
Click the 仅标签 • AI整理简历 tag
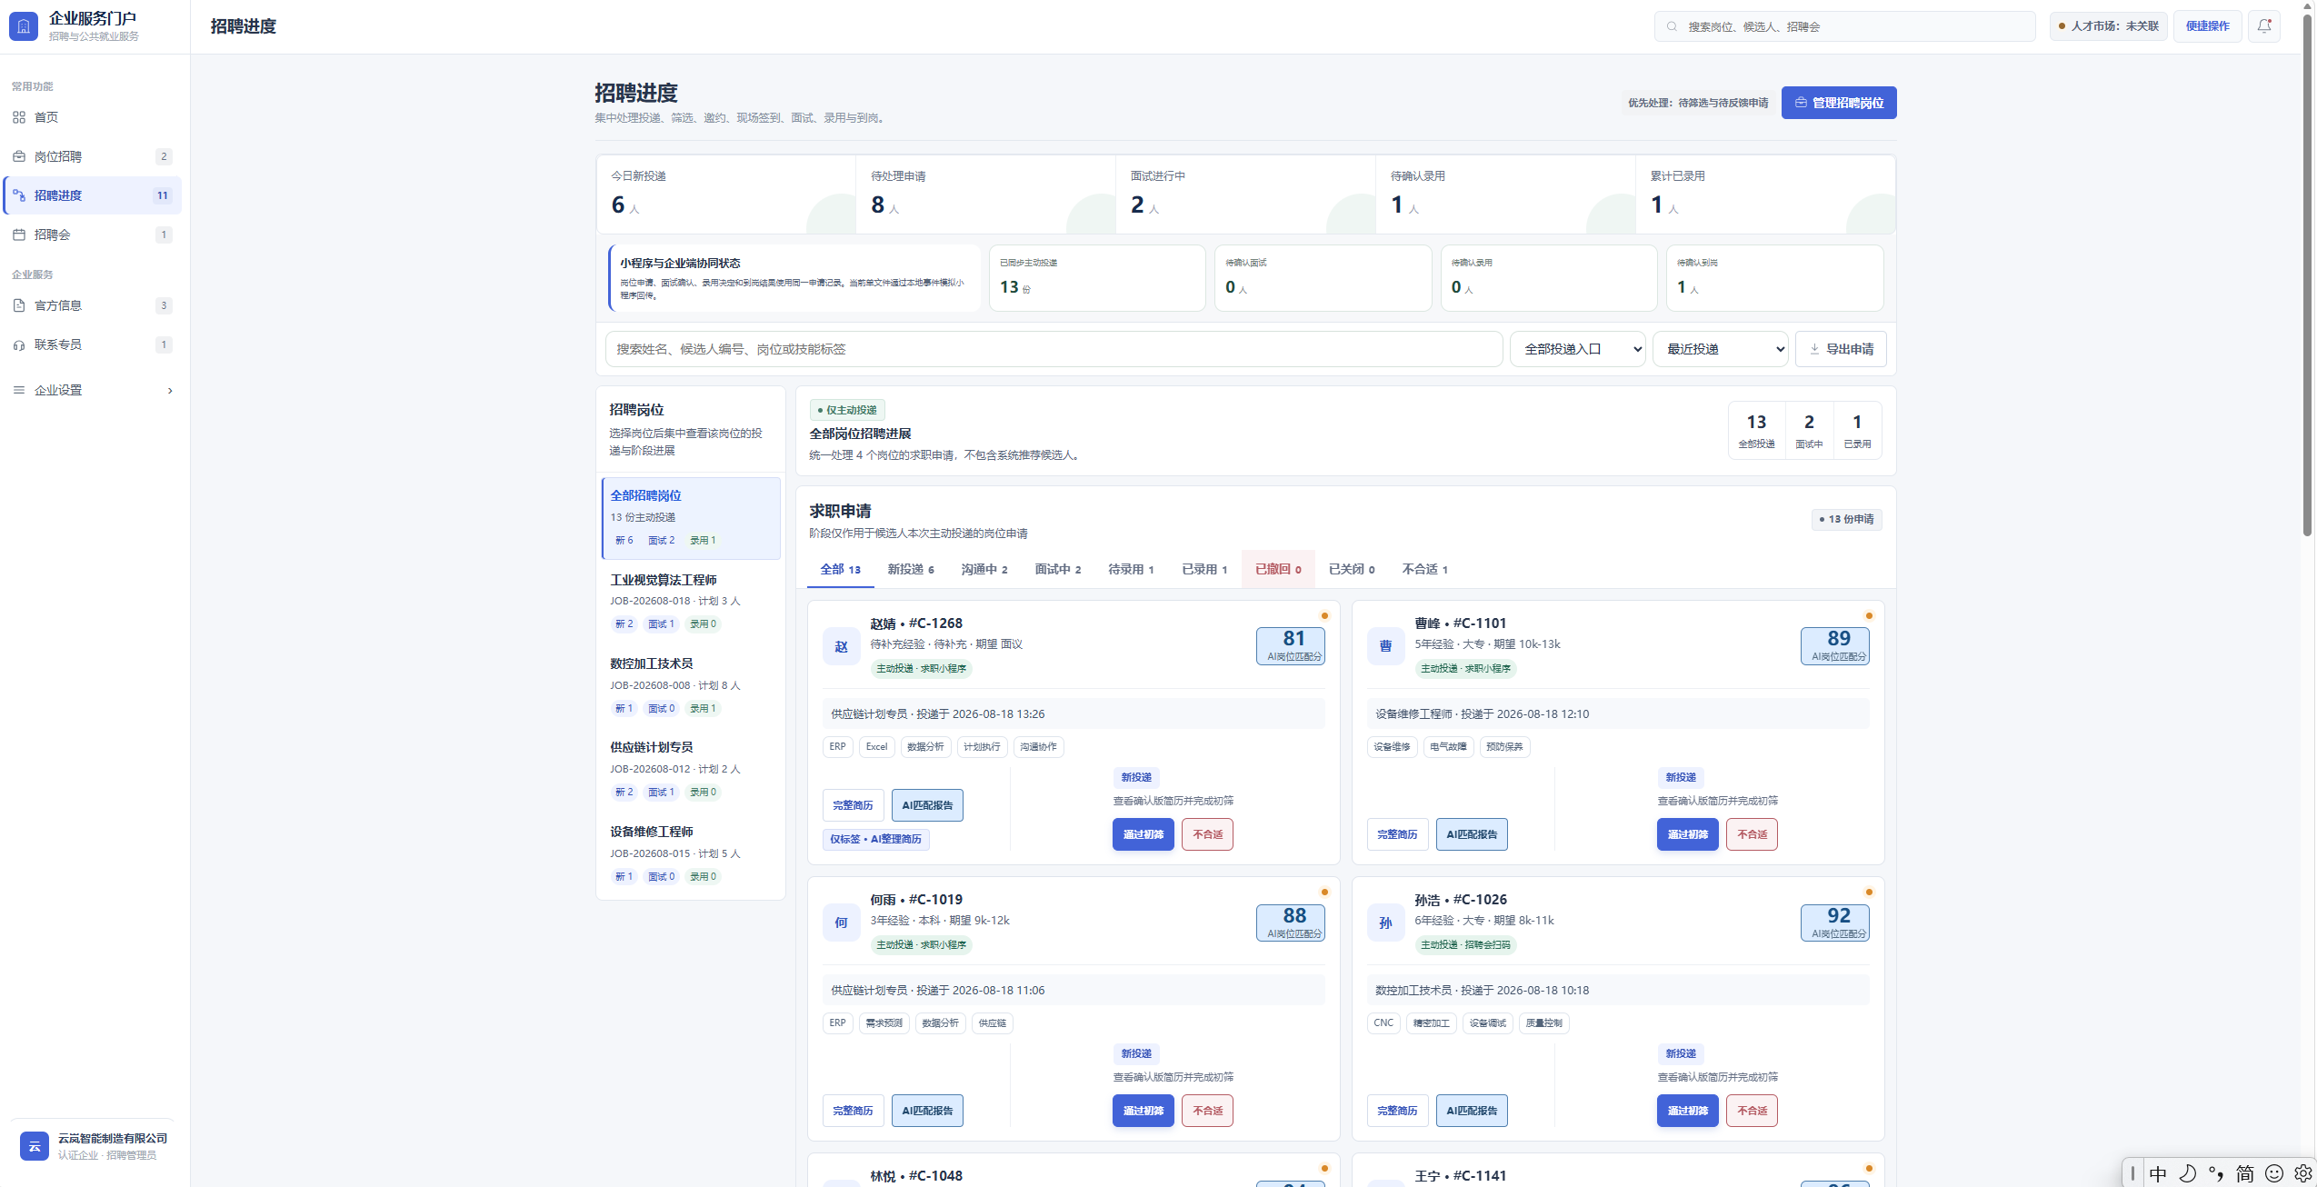(x=875, y=839)
